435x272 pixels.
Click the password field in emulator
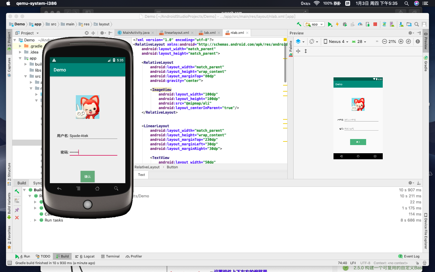pos(93,152)
